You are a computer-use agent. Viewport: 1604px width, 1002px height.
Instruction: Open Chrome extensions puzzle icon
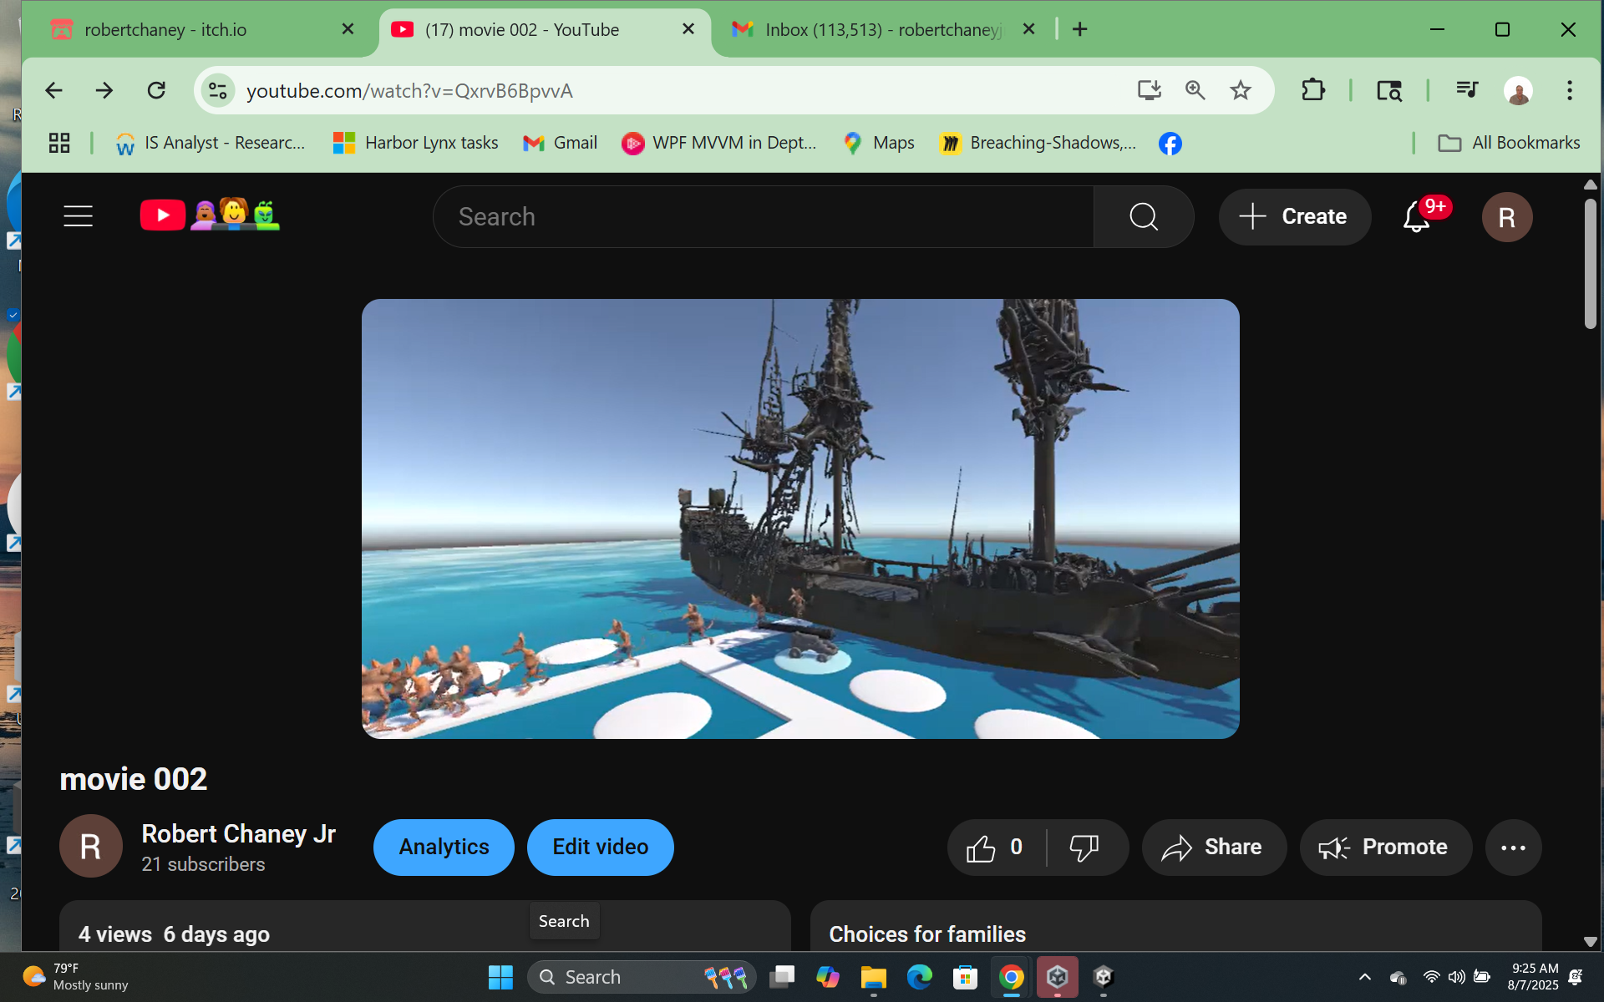point(1313,90)
